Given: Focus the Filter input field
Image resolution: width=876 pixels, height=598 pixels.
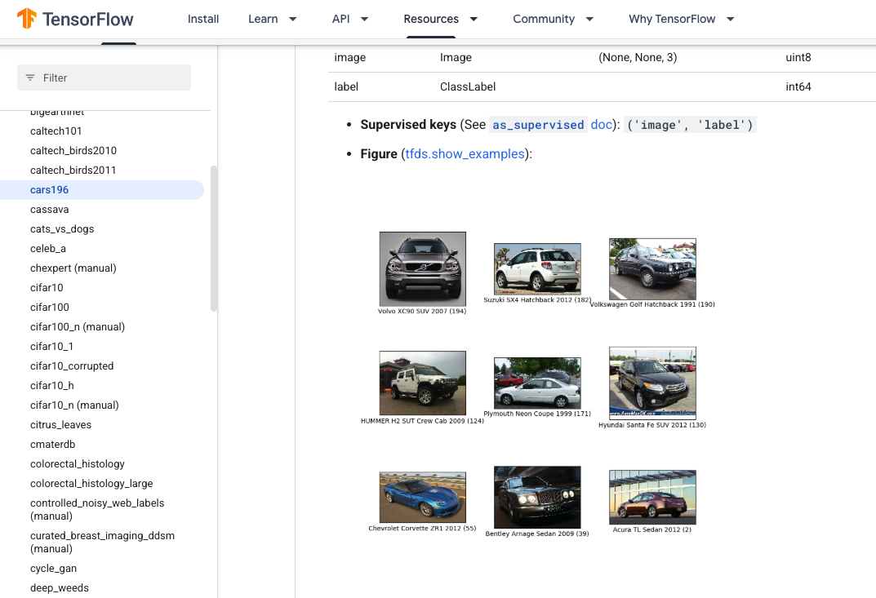Looking at the screenshot, I should (104, 78).
